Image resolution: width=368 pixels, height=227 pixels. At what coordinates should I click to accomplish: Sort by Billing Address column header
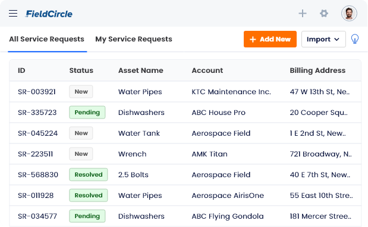317,71
